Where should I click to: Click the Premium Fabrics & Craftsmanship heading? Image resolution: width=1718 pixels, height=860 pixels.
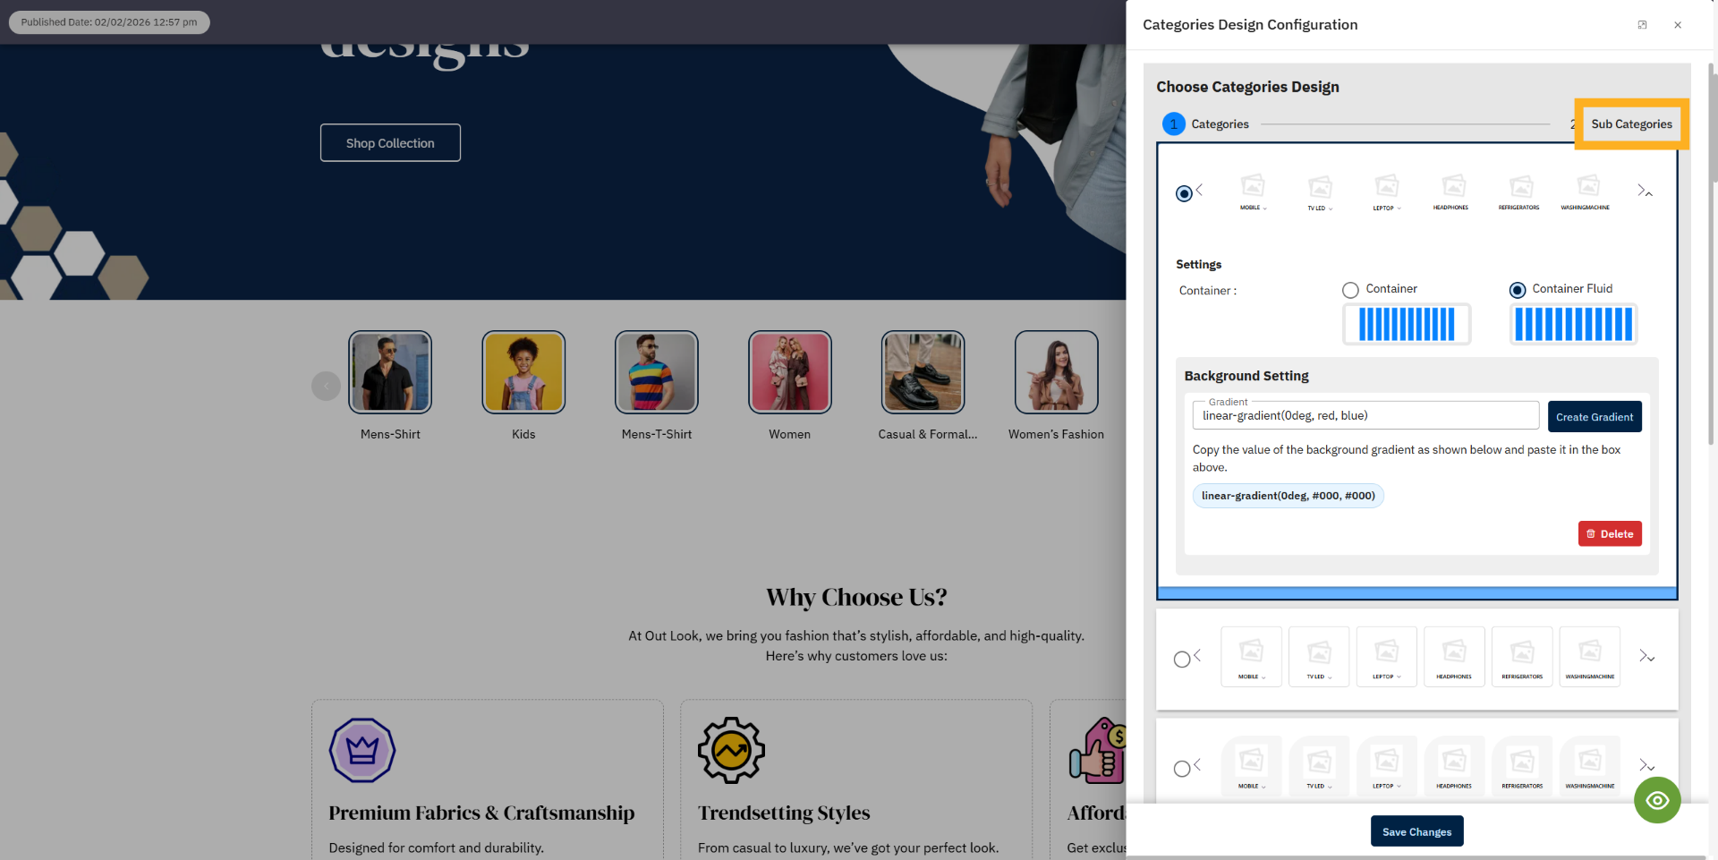point(481,813)
